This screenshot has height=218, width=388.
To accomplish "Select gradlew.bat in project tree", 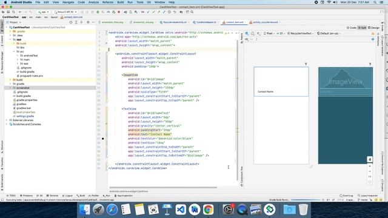I will coord(24,108).
